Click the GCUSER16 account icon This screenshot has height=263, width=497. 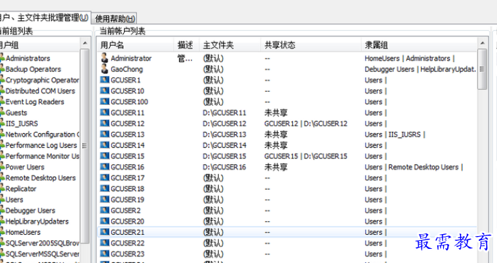104,166
